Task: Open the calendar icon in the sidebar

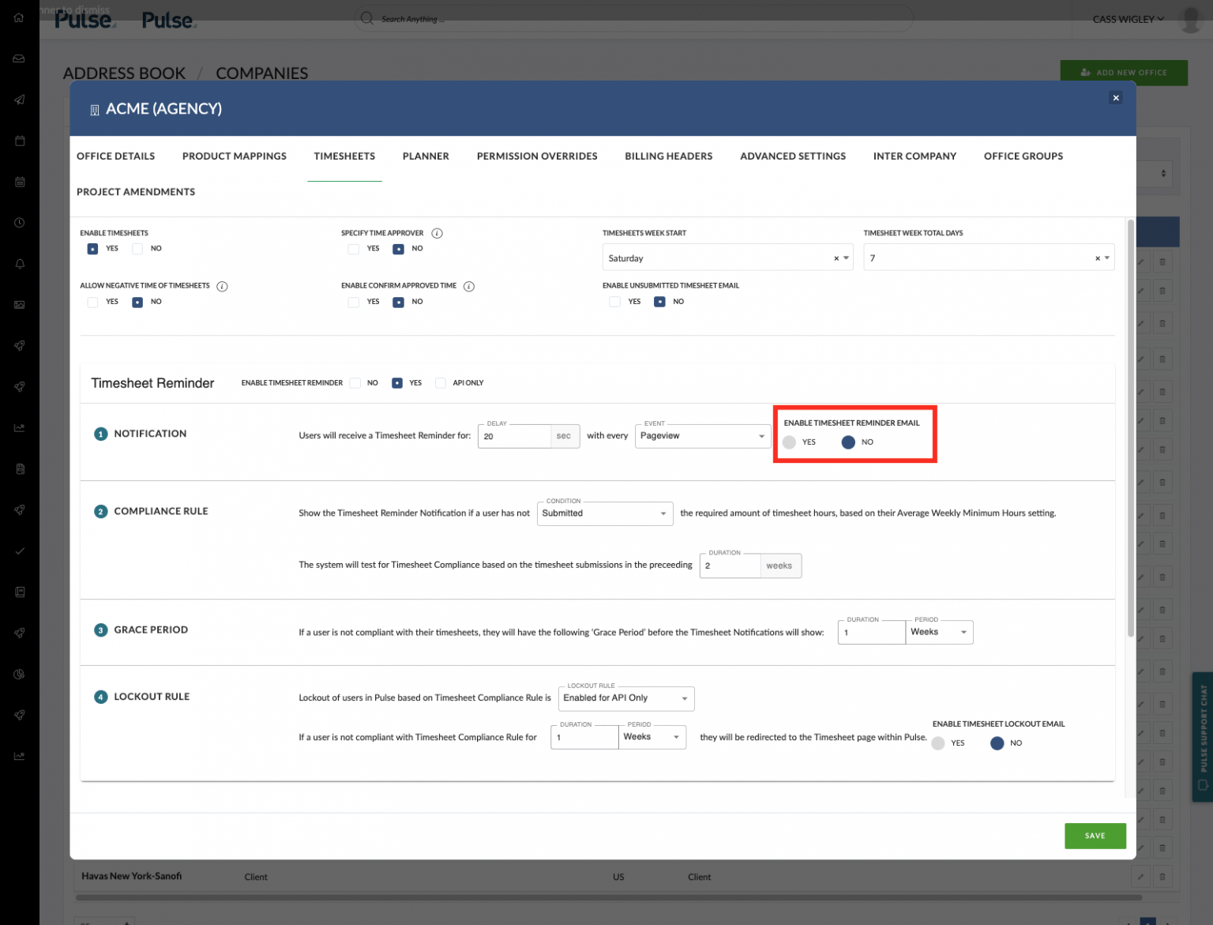Action: 18,140
